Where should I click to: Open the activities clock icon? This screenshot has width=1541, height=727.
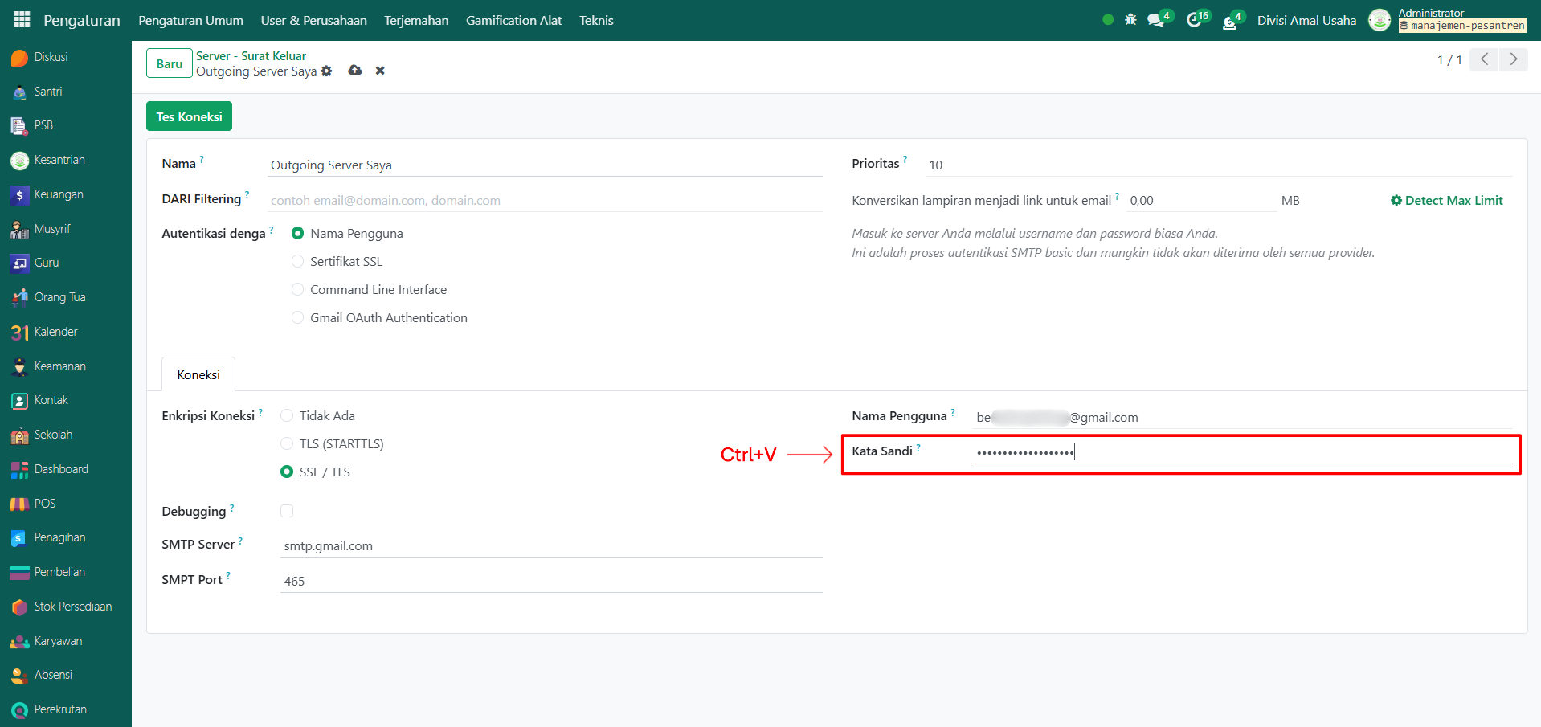pos(1194,21)
